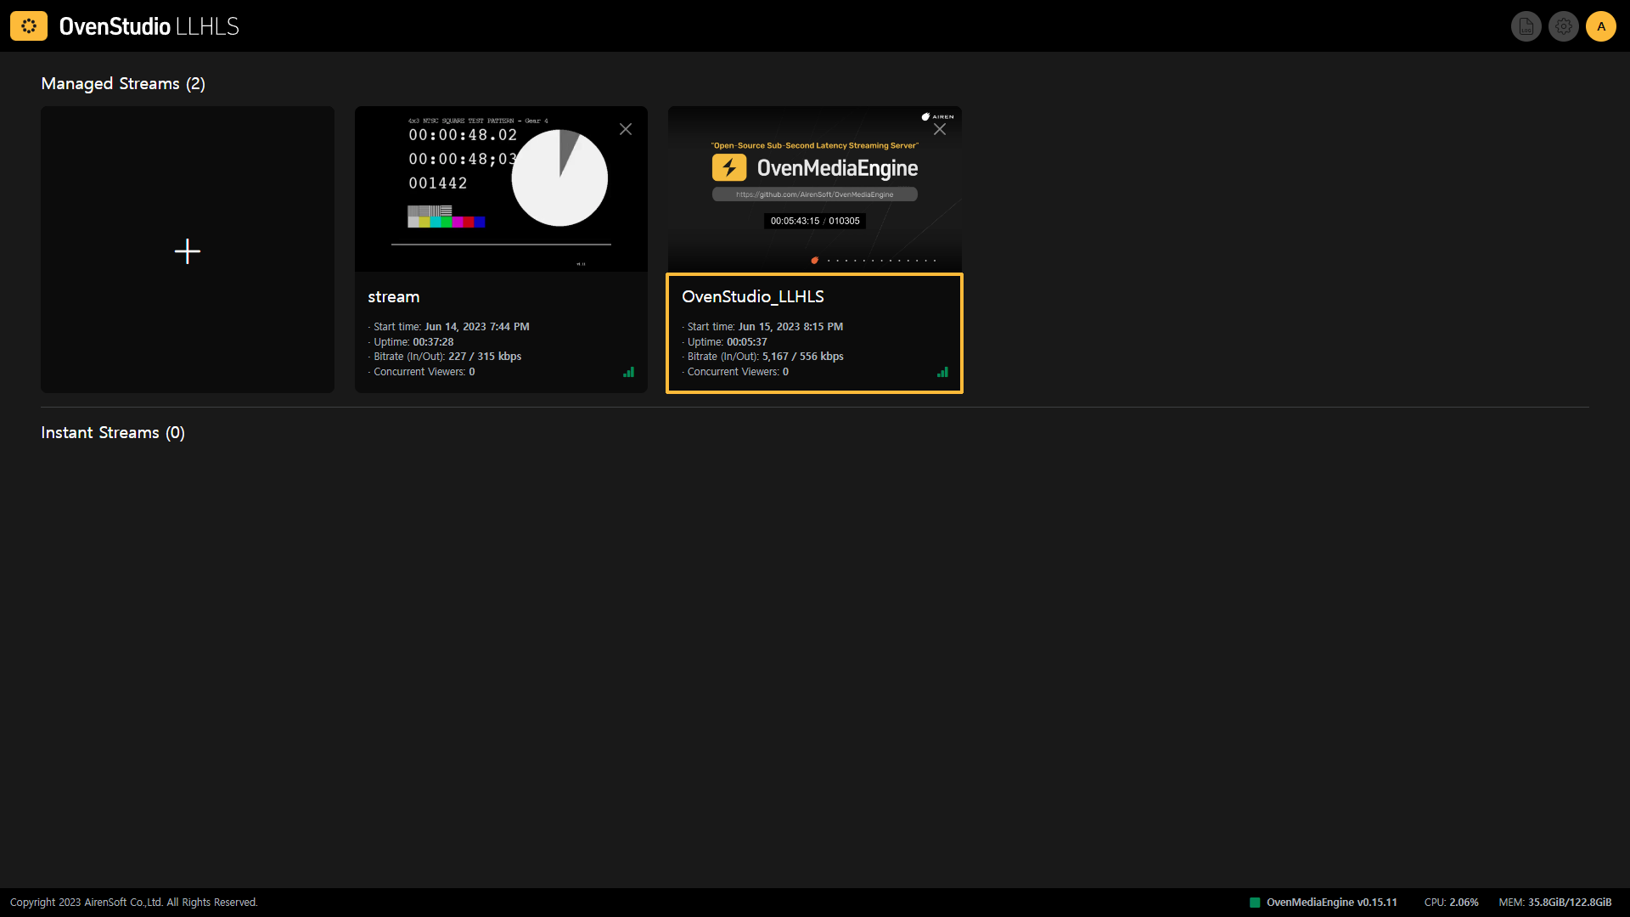Click start time Jun 15, 2023 8:15 PM

790,327
